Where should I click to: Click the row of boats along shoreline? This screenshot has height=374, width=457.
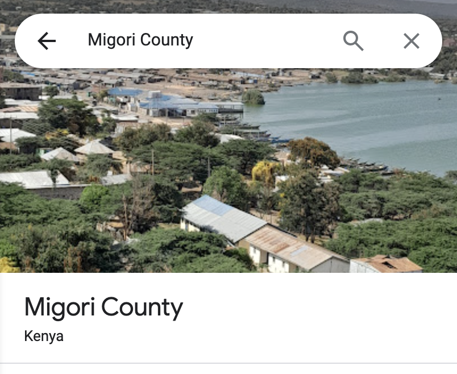(364, 167)
